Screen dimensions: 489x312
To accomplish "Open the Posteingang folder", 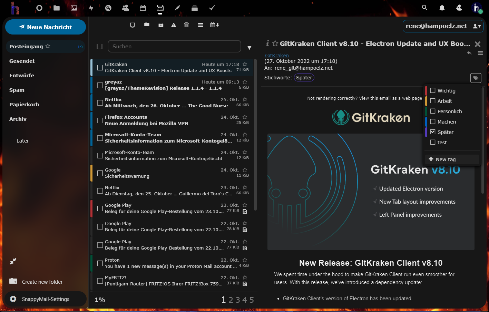I will [46, 46].
